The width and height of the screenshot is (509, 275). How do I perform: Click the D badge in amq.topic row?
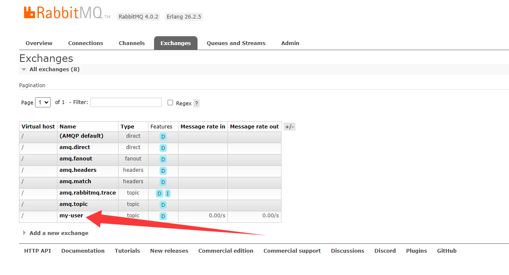(x=163, y=205)
